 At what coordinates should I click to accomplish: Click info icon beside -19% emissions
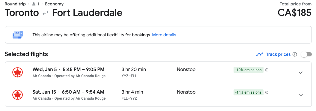point(267,70)
